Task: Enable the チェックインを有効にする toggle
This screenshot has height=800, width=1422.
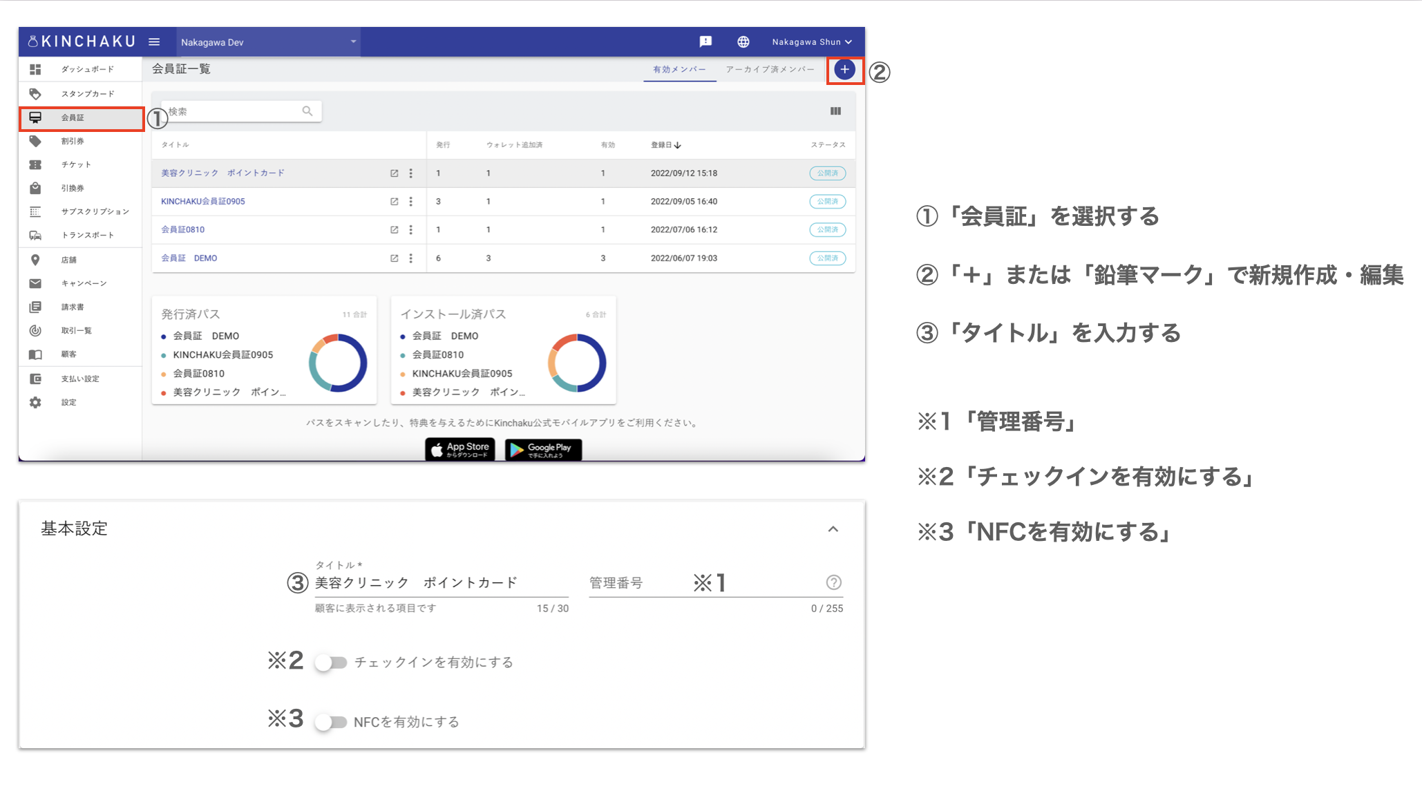Action: click(x=331, y=663)
